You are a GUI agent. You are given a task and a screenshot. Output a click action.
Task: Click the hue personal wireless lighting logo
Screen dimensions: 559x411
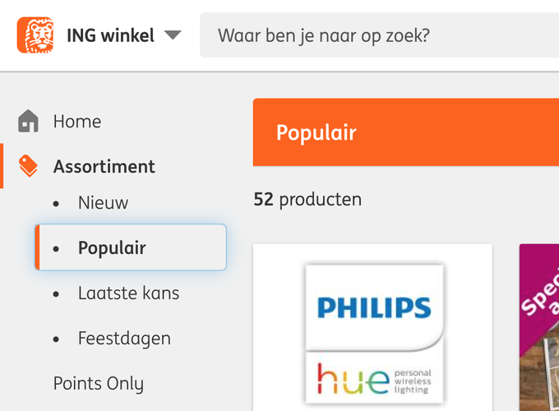[x=374, y=379]
